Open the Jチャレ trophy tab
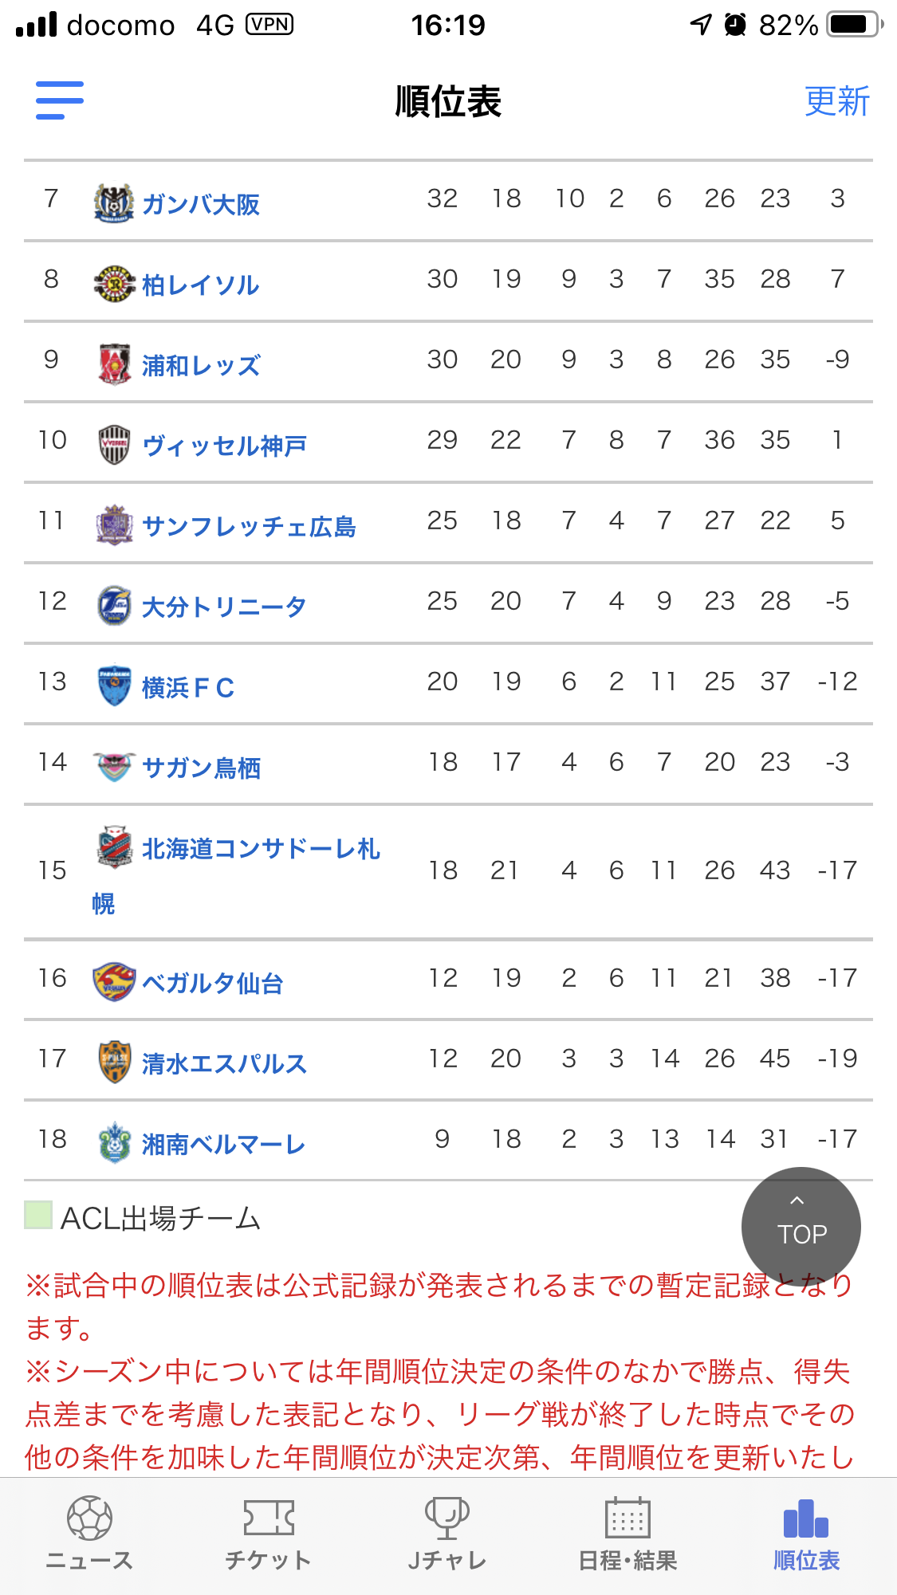The height and width of the screenshot is (1595, 897). [x=447, y=1534]
